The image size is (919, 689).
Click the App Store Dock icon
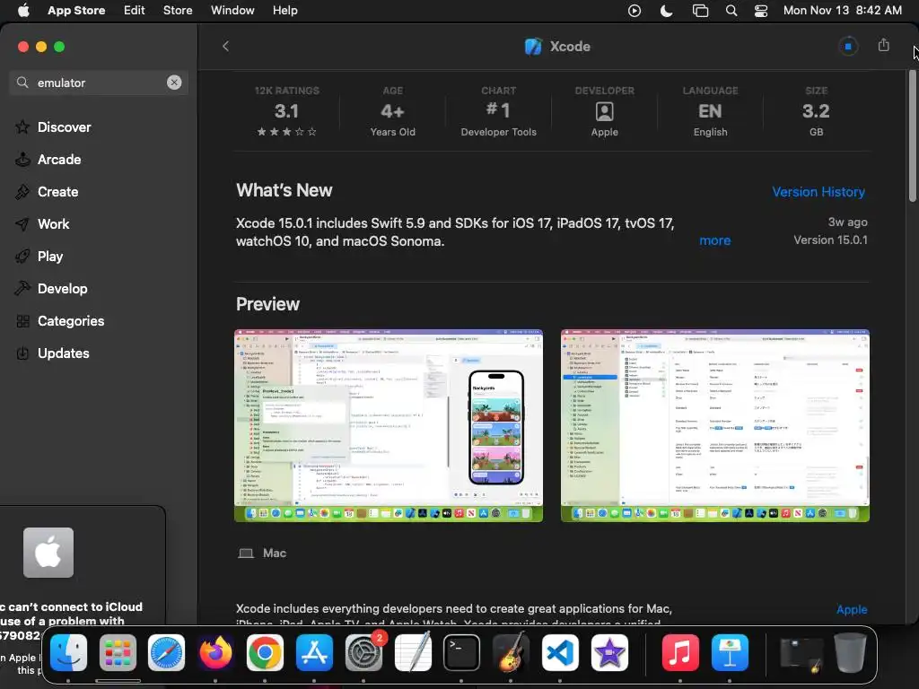click(314, 652)
